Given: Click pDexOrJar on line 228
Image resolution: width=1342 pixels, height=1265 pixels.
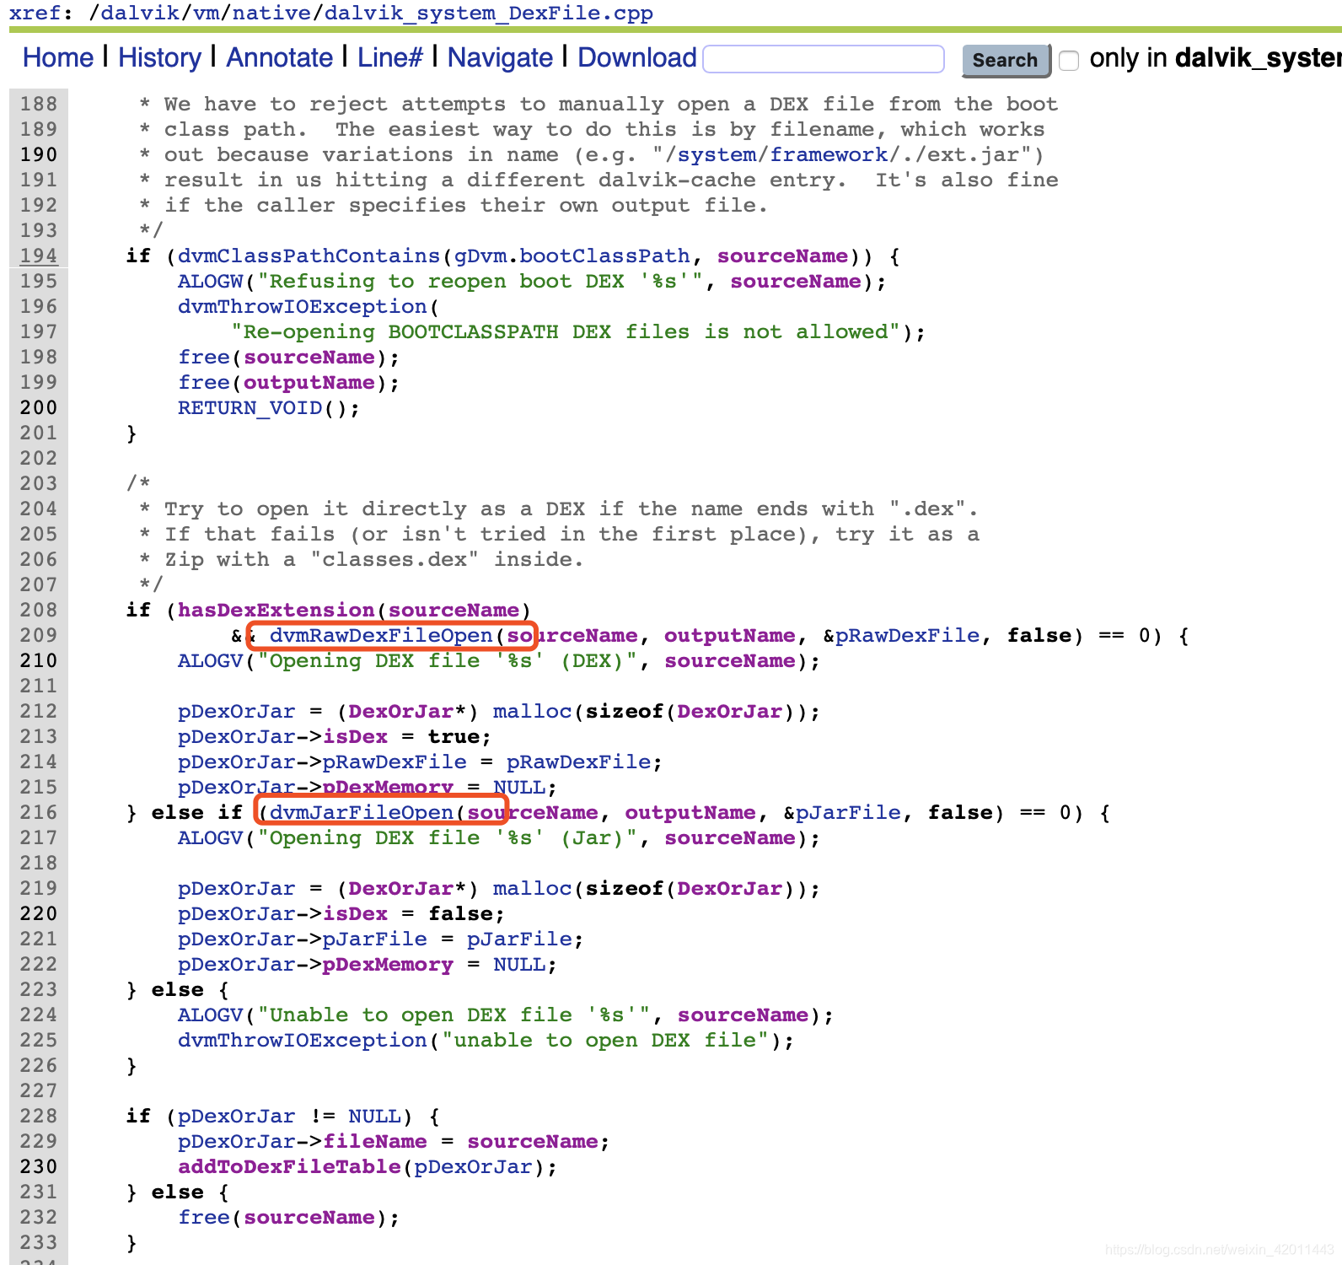Looking at the screenshot, I should point(237,1116).
